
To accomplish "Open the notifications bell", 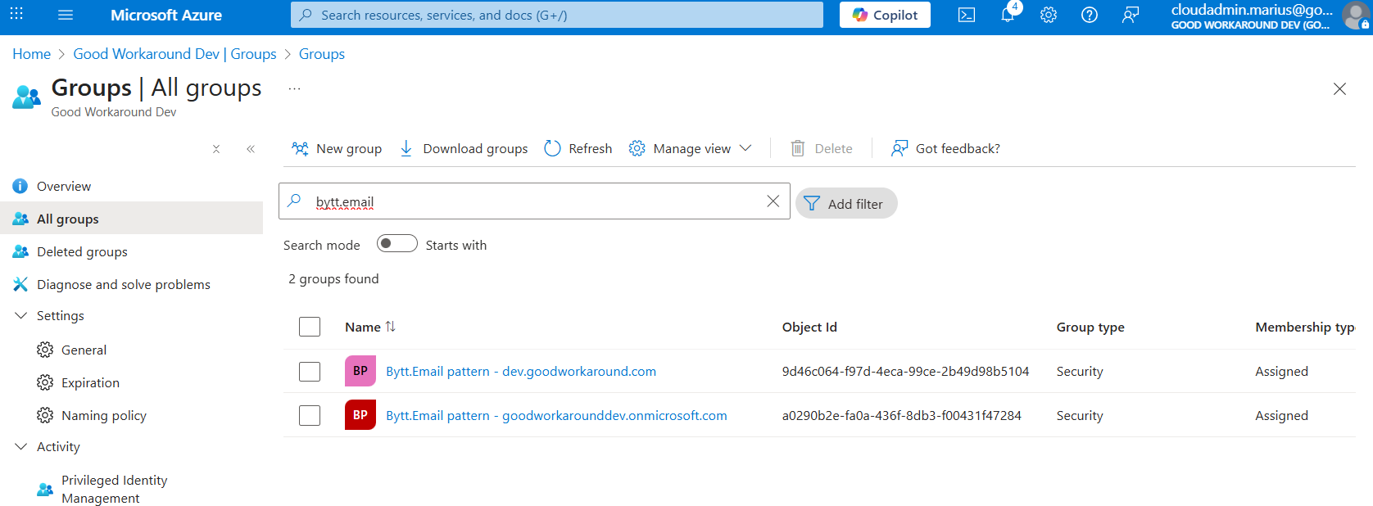I will (x=1008, y=15).
